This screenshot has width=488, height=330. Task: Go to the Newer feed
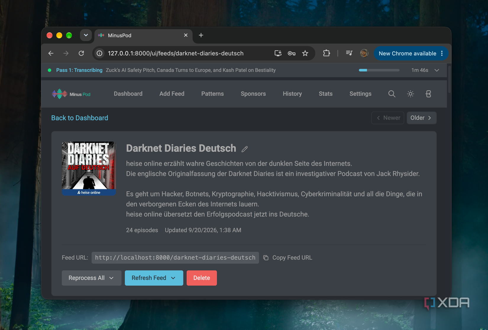point(388,118)
